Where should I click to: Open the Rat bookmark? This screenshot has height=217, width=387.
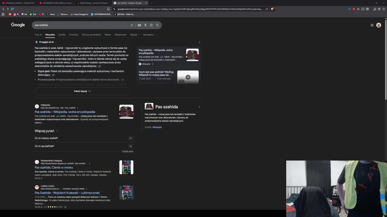(24, 14)
